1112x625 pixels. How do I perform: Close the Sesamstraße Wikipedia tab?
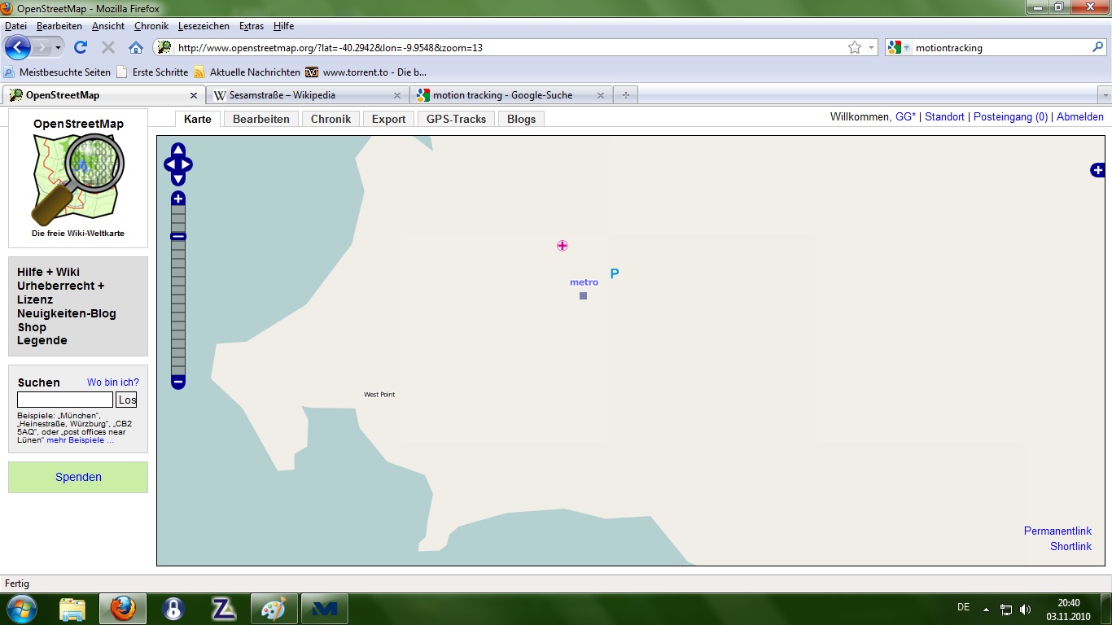397,95
